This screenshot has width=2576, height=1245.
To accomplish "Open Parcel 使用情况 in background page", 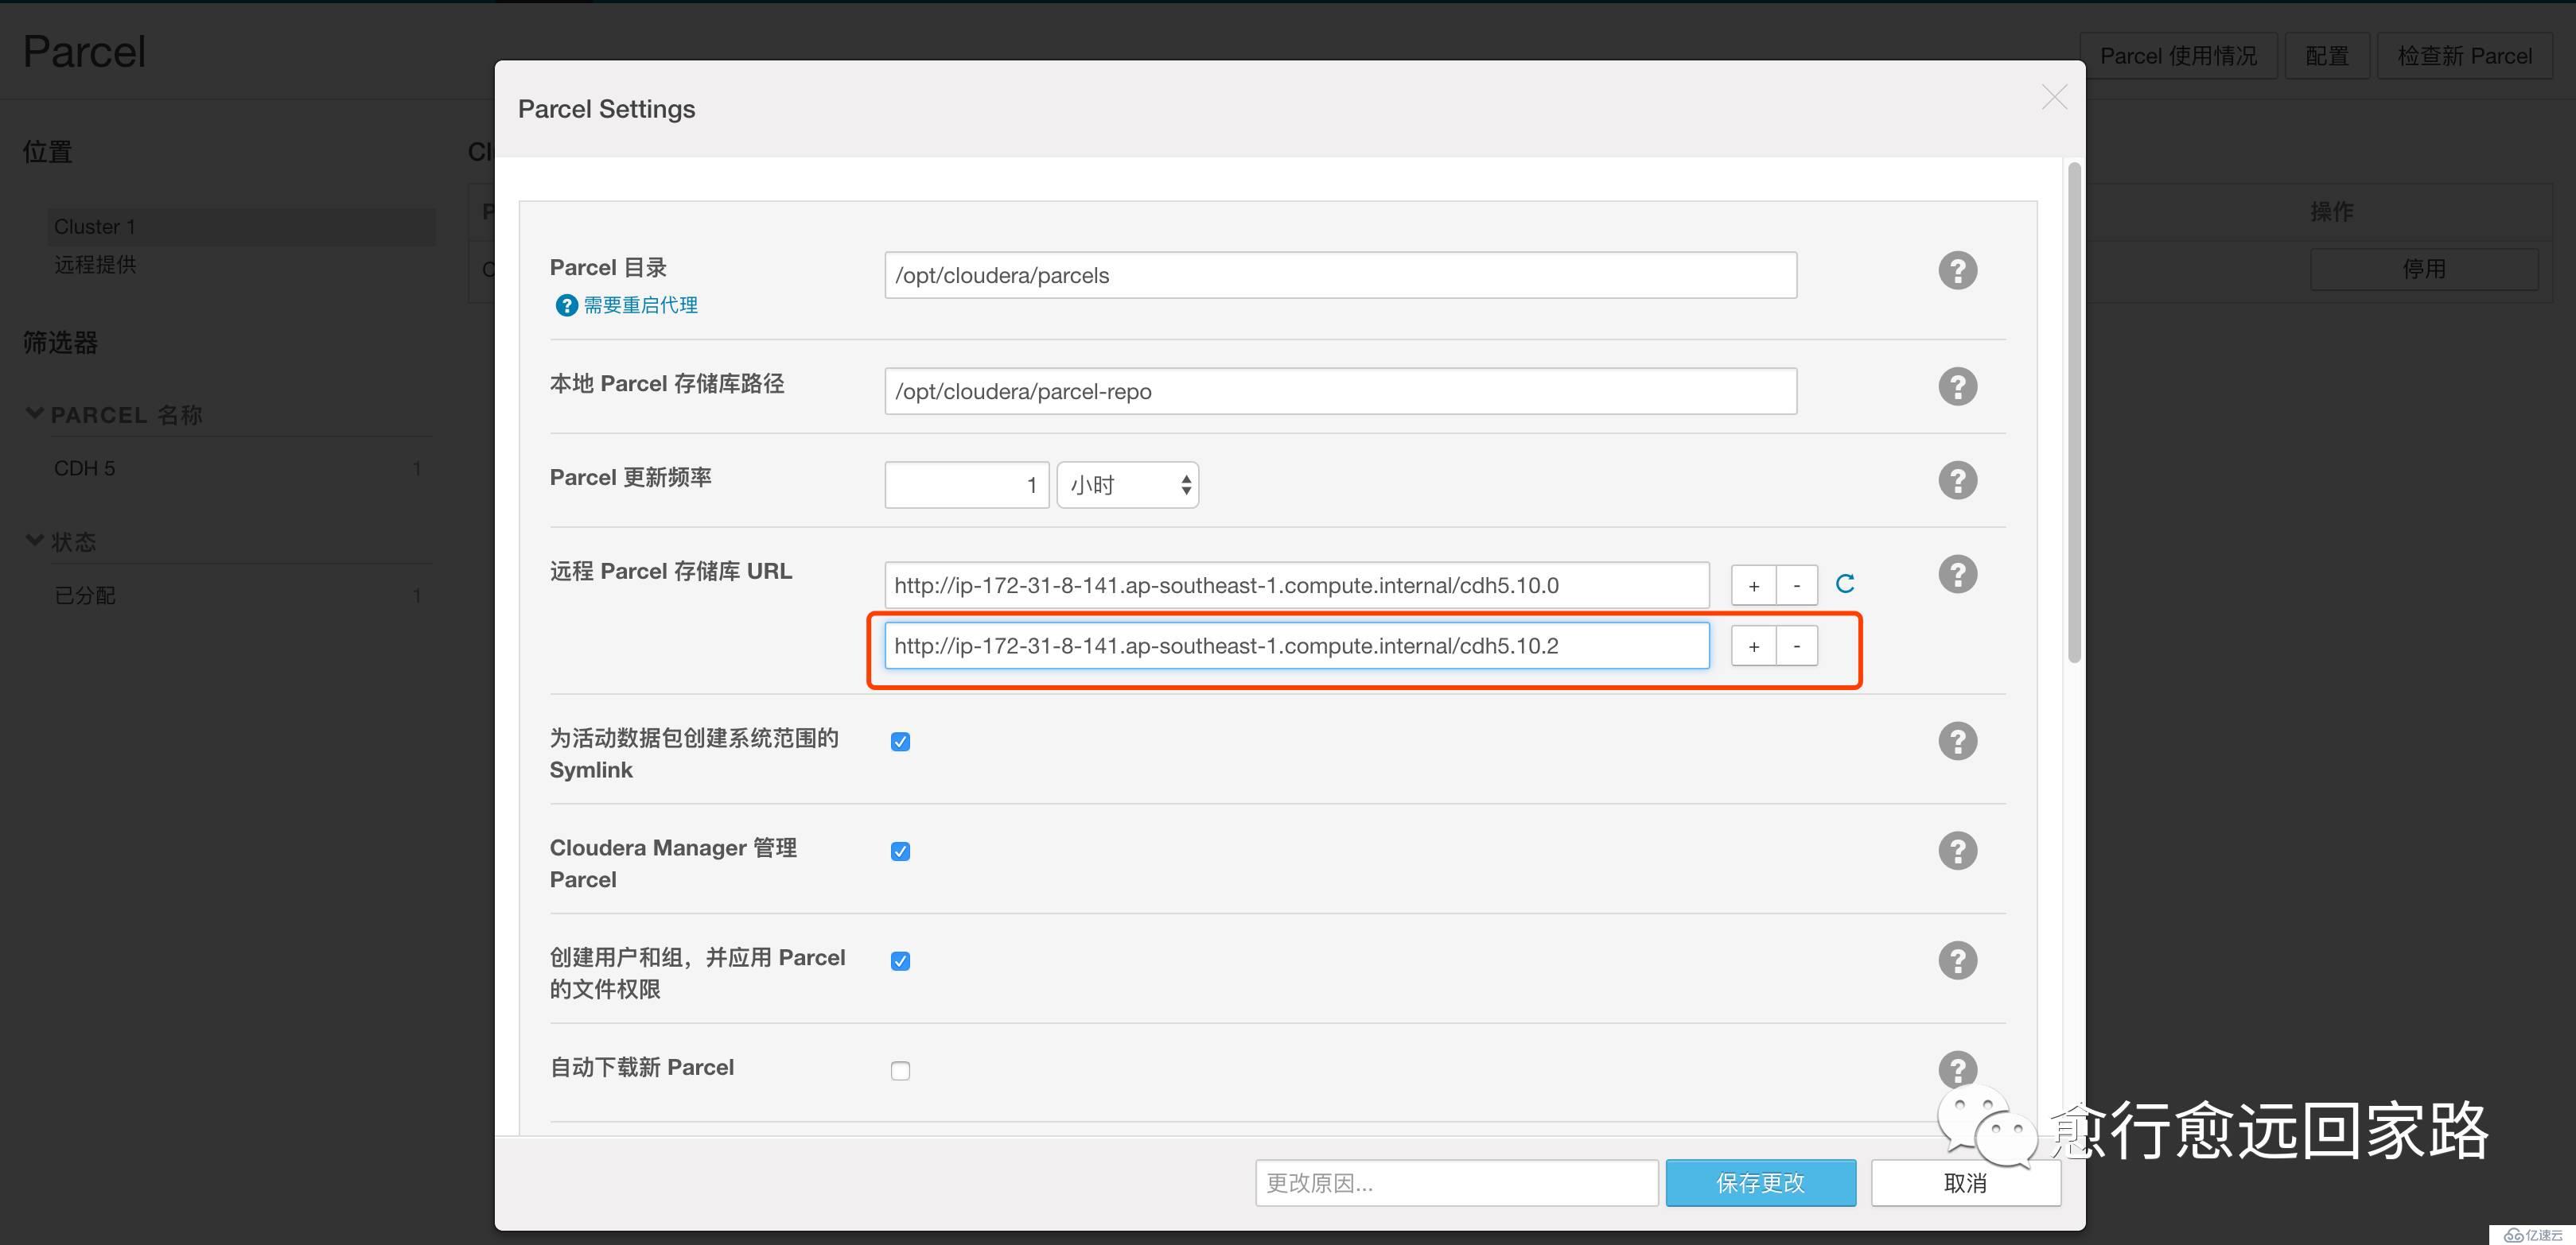I will pyautogui.click(x=2178, y=56).
